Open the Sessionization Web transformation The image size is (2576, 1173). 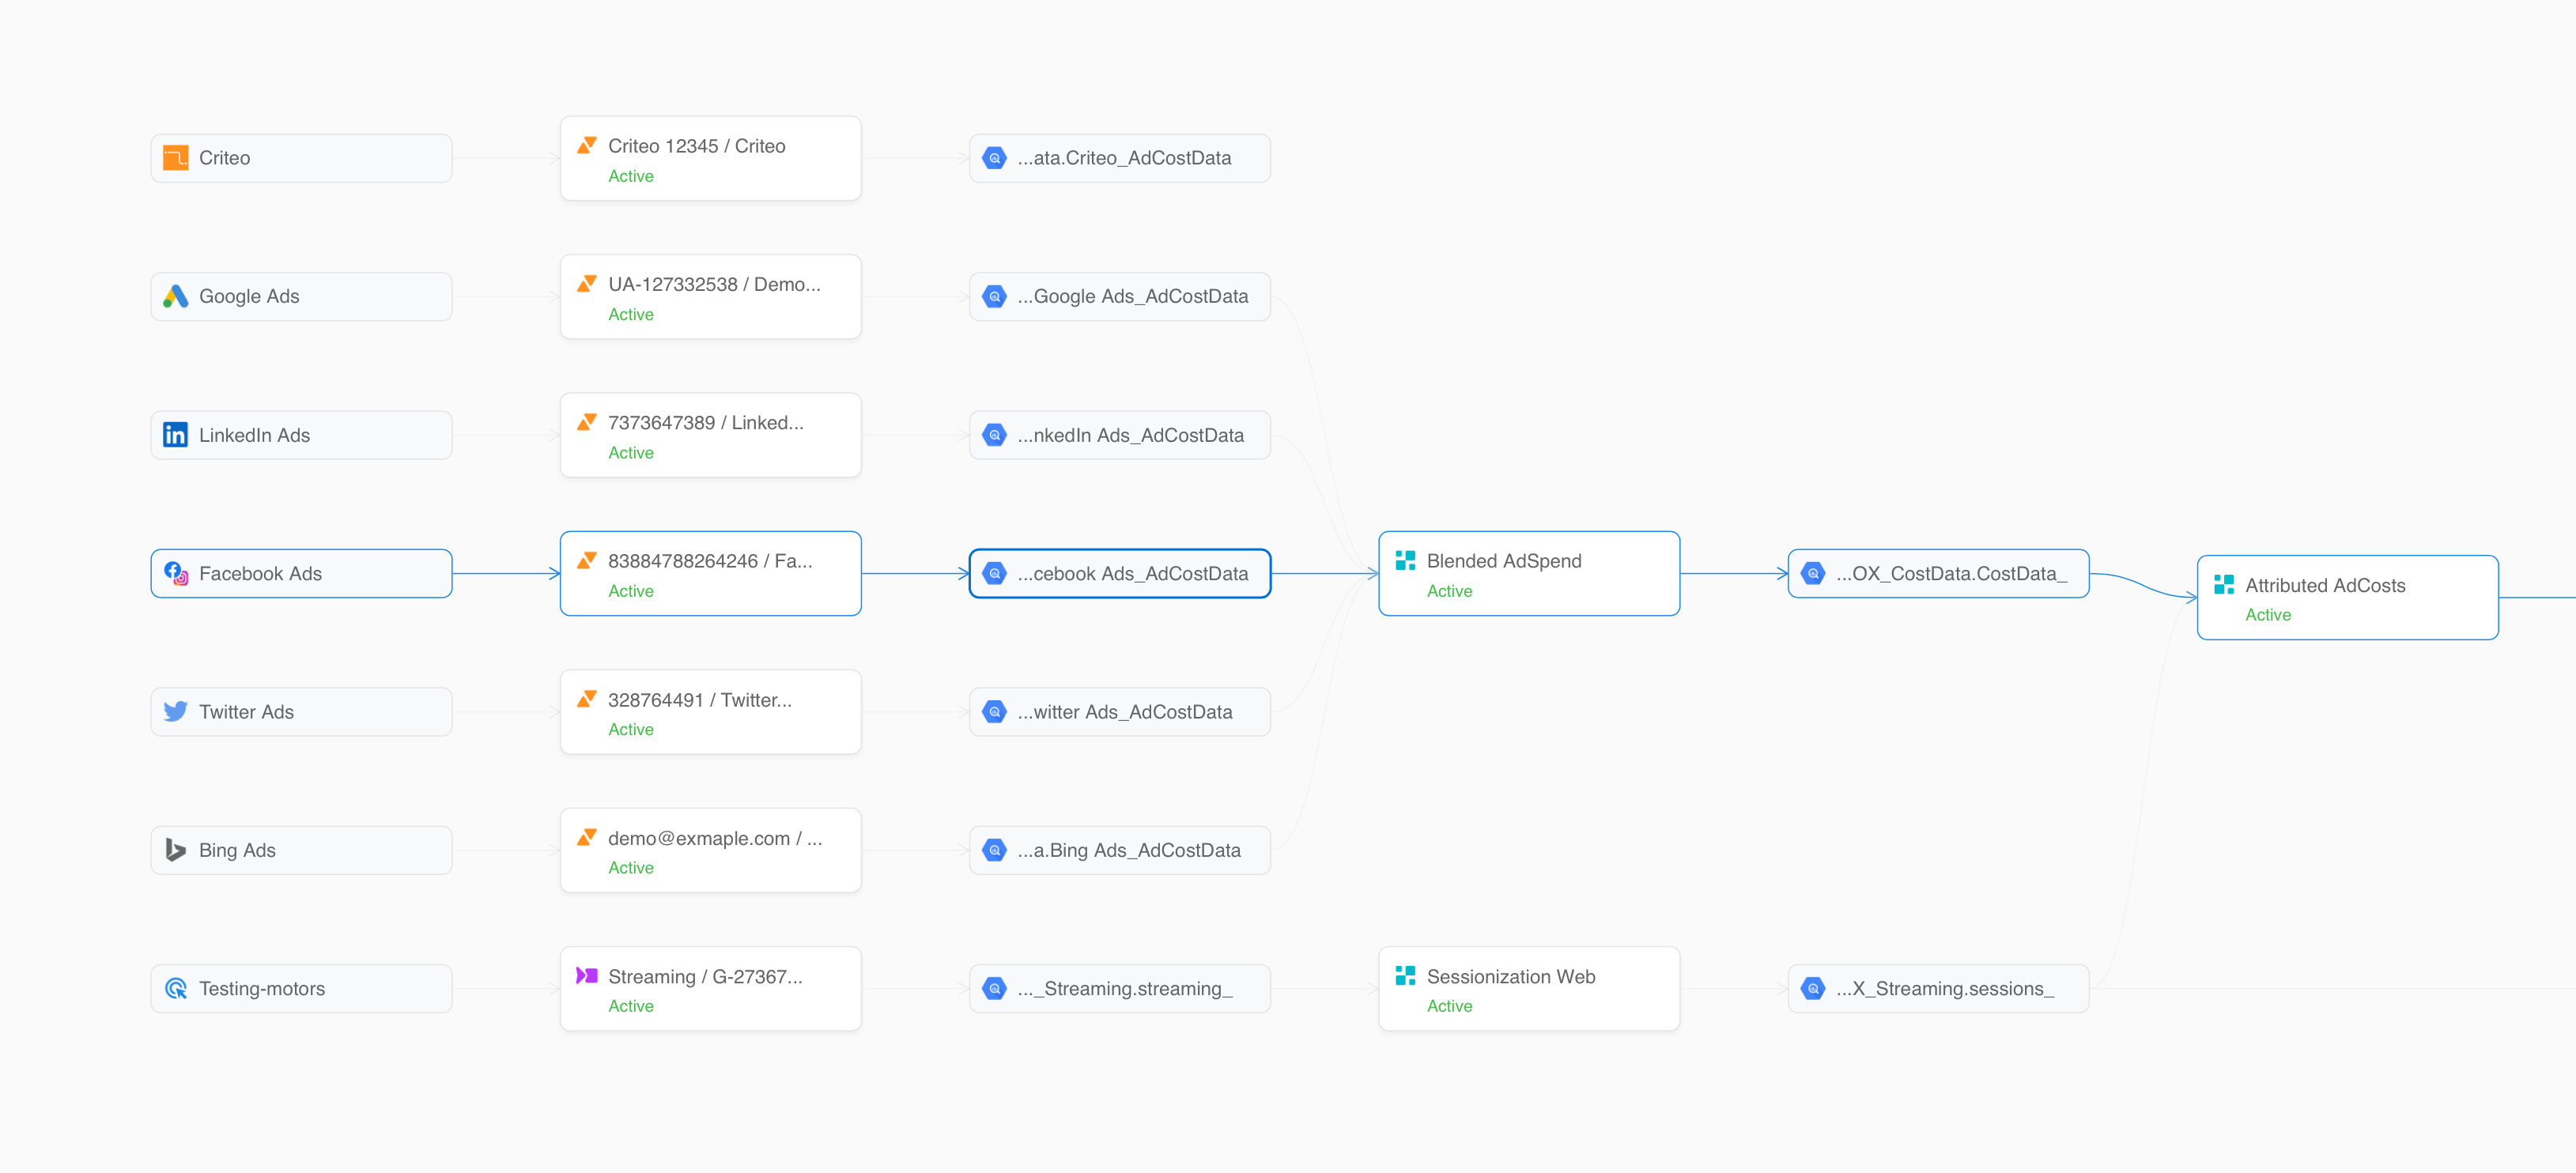1529,988
